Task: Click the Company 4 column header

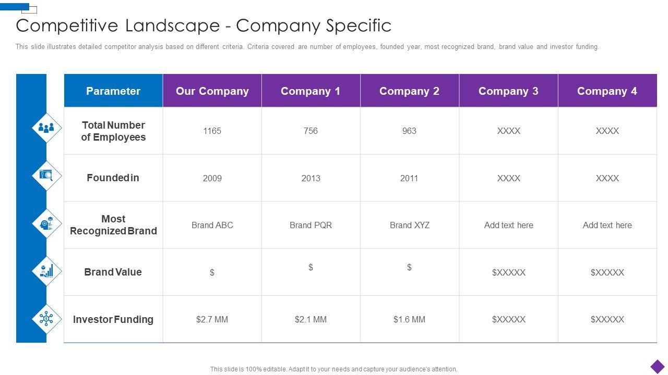Action: 607,91
